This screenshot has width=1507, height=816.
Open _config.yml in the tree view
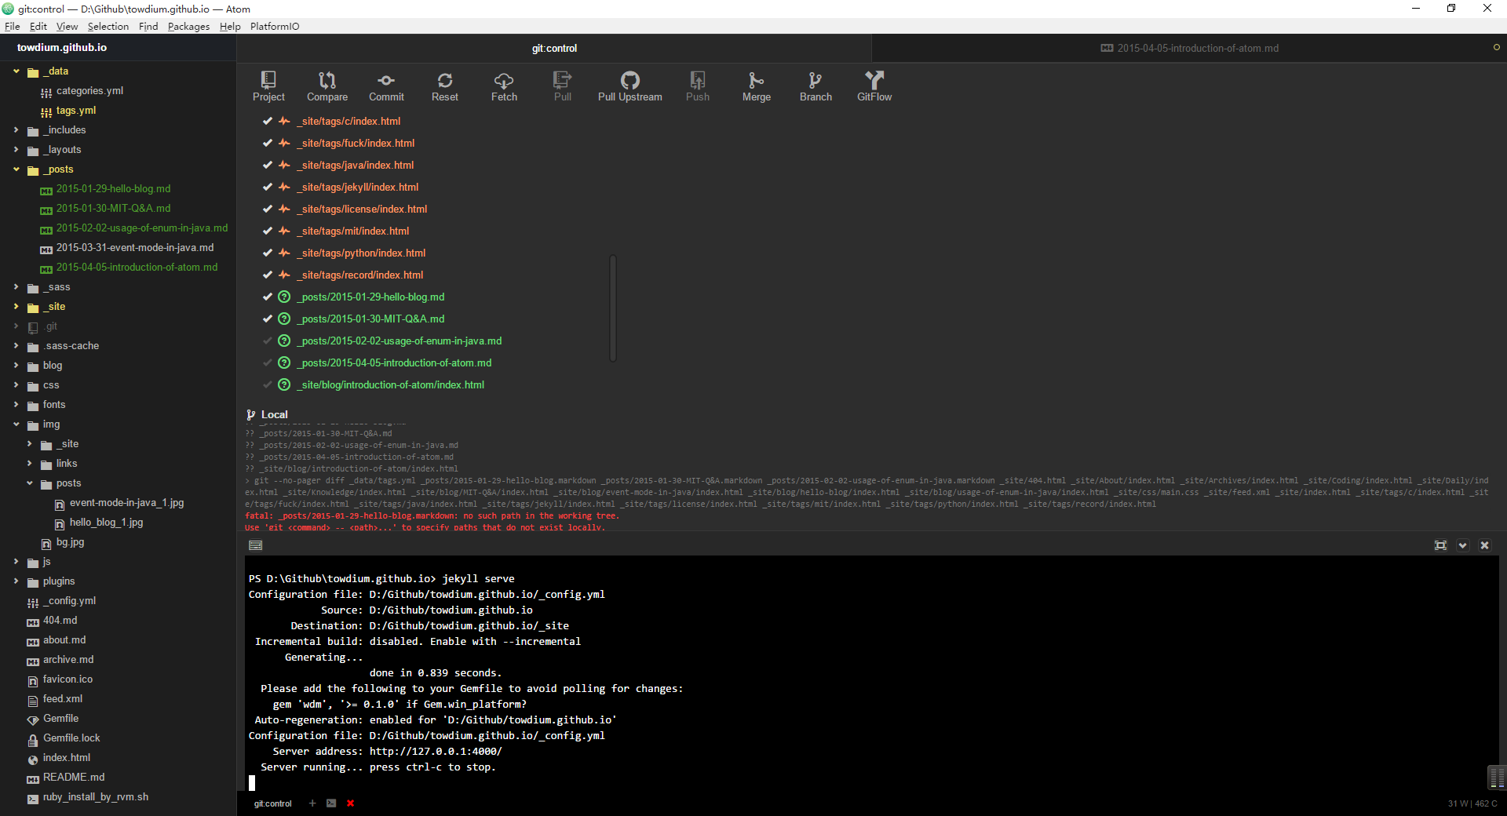coord(69,601)
